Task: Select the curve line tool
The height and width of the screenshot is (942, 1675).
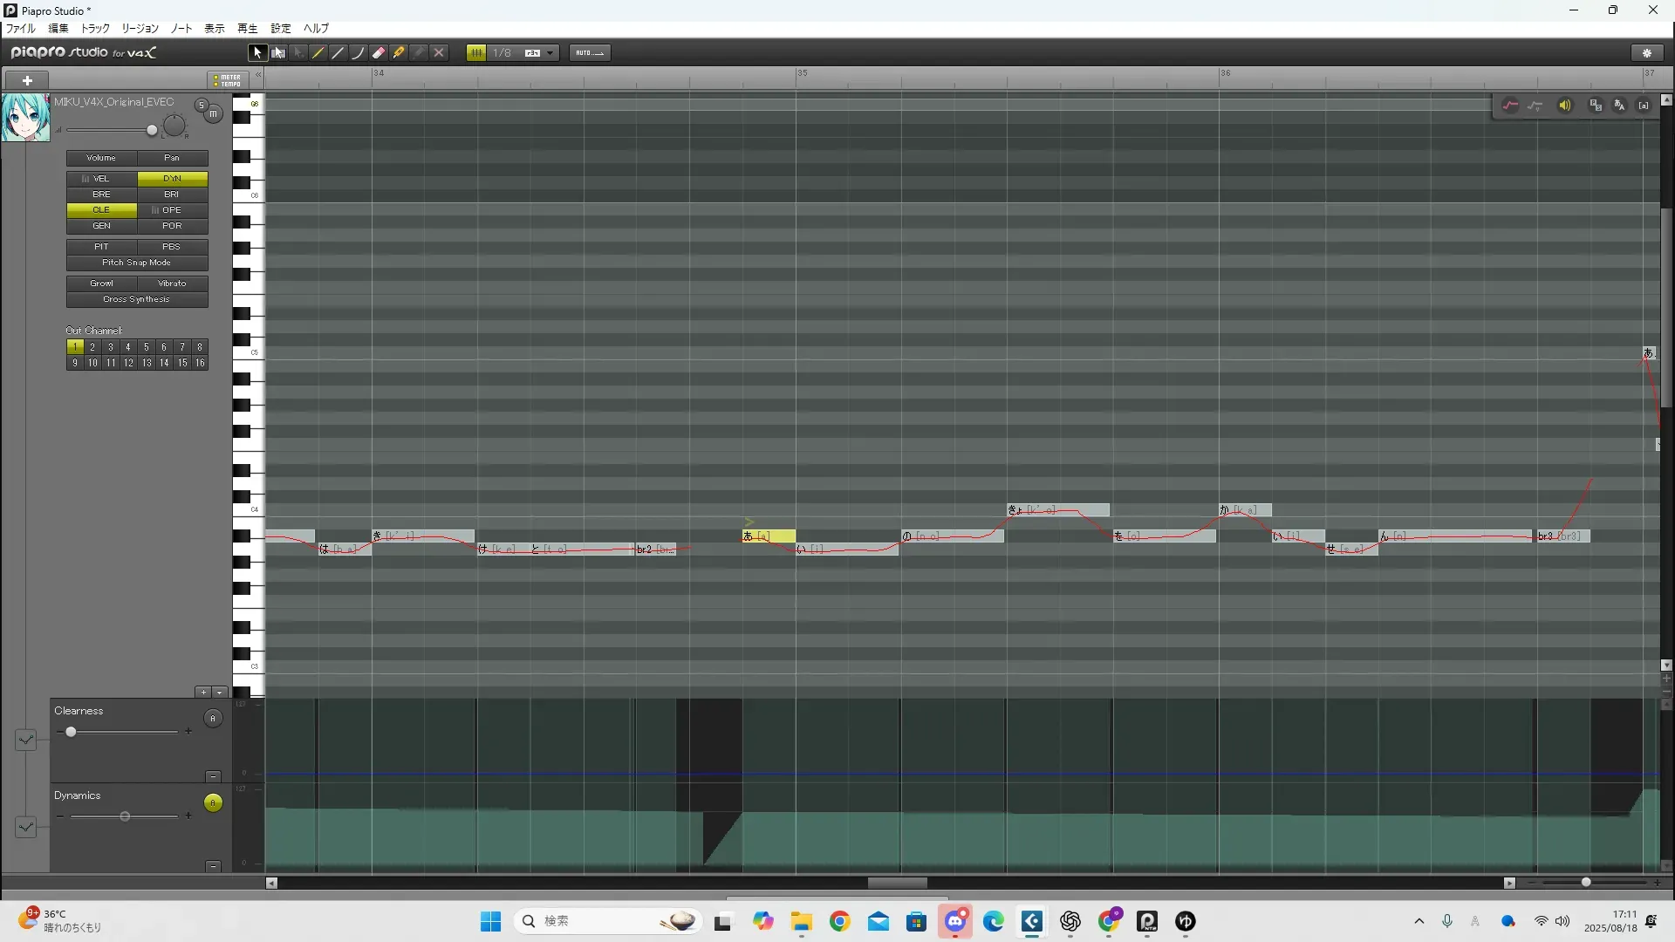Action: coord(359,53)
